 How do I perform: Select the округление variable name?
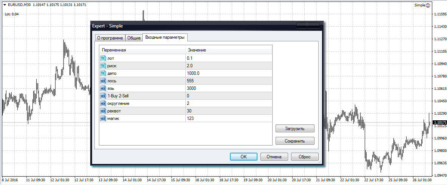(x=118, y=103)
